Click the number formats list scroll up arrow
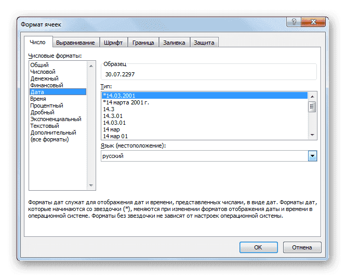Image resolution: width=346 pixels, height=278 pixels. (x=91, y=66)
